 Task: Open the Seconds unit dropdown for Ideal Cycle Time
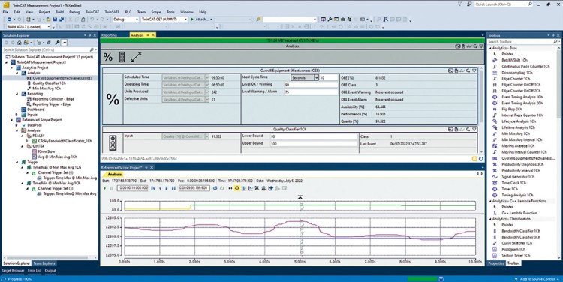(x=316, y=77)
